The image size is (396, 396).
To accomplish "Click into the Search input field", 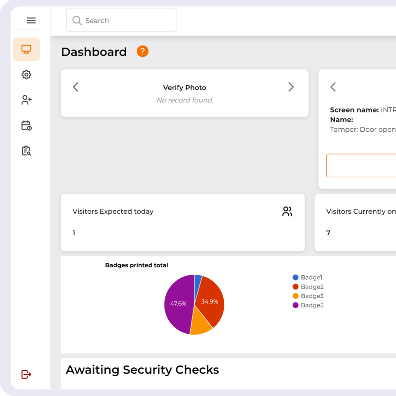I will click(x=129, y=21).
